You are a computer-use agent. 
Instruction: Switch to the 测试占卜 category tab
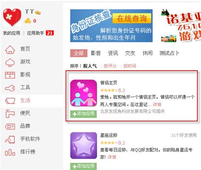coord(169,53)
